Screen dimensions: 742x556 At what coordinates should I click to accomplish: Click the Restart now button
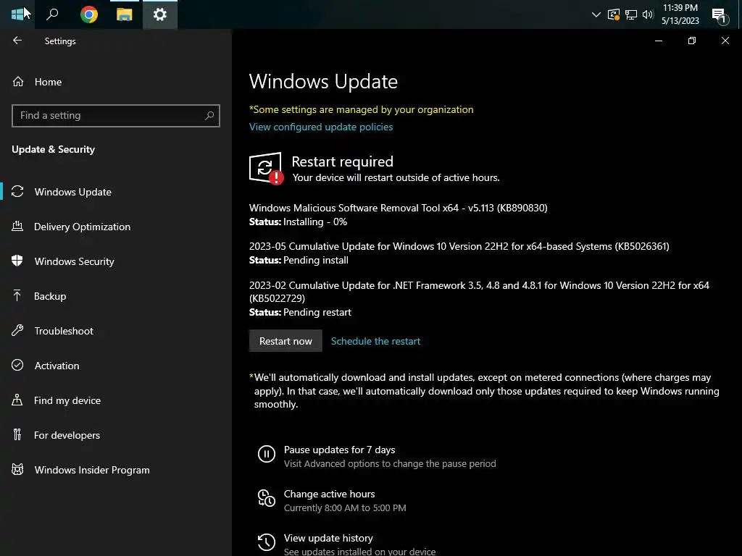click(285, 341)
